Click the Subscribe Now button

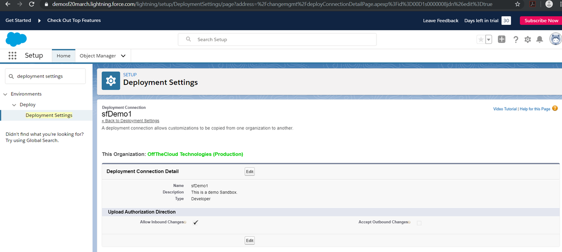541,21
